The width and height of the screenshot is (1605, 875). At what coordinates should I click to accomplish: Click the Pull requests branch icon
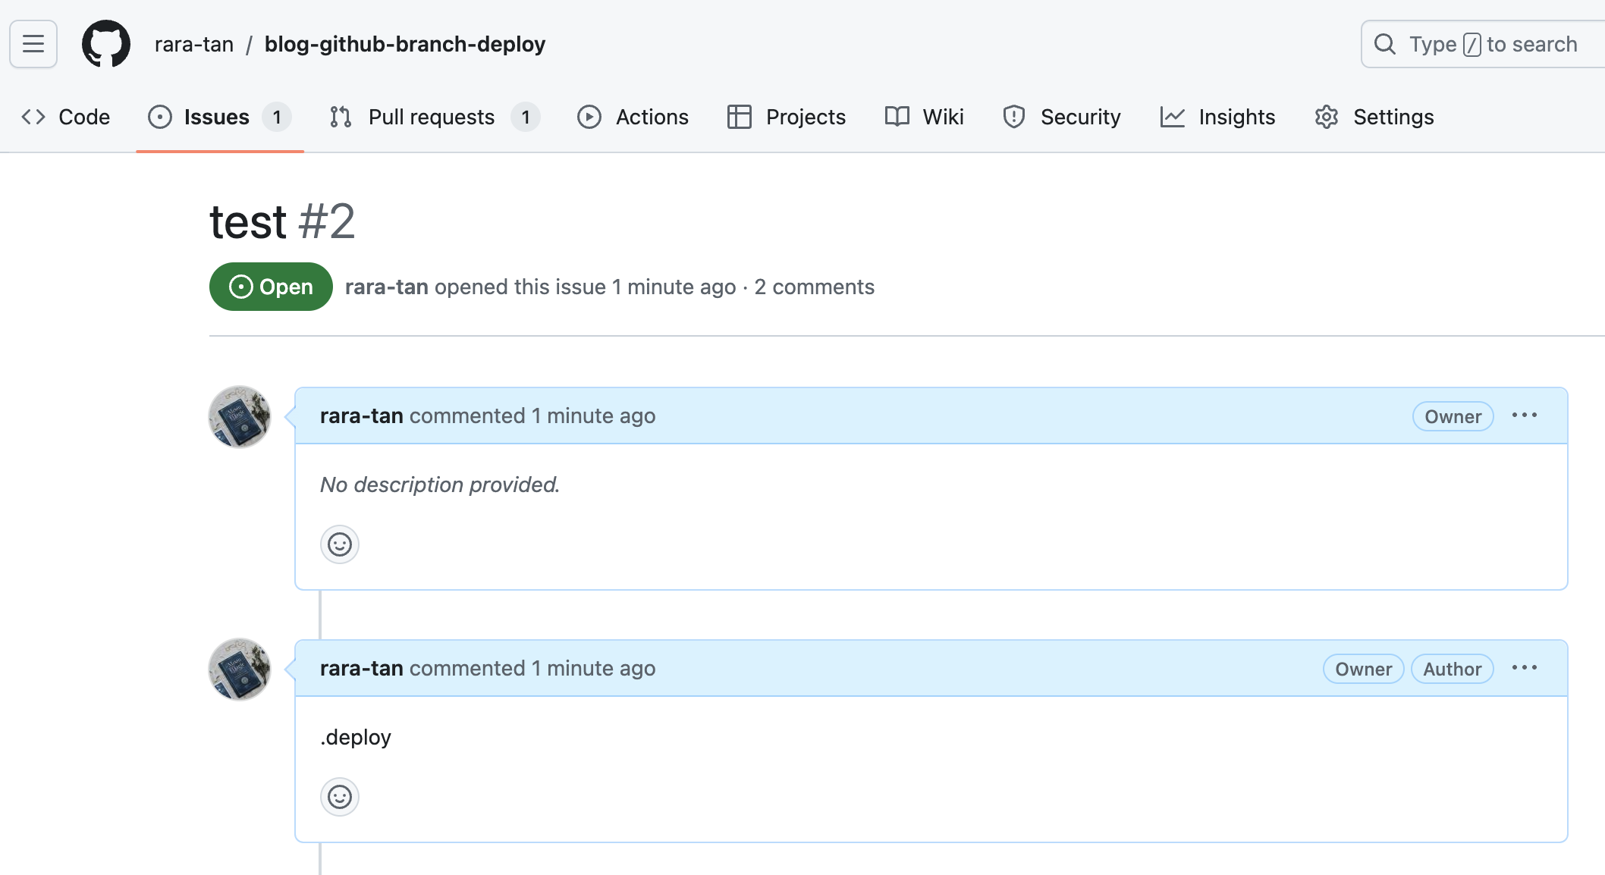340,117
